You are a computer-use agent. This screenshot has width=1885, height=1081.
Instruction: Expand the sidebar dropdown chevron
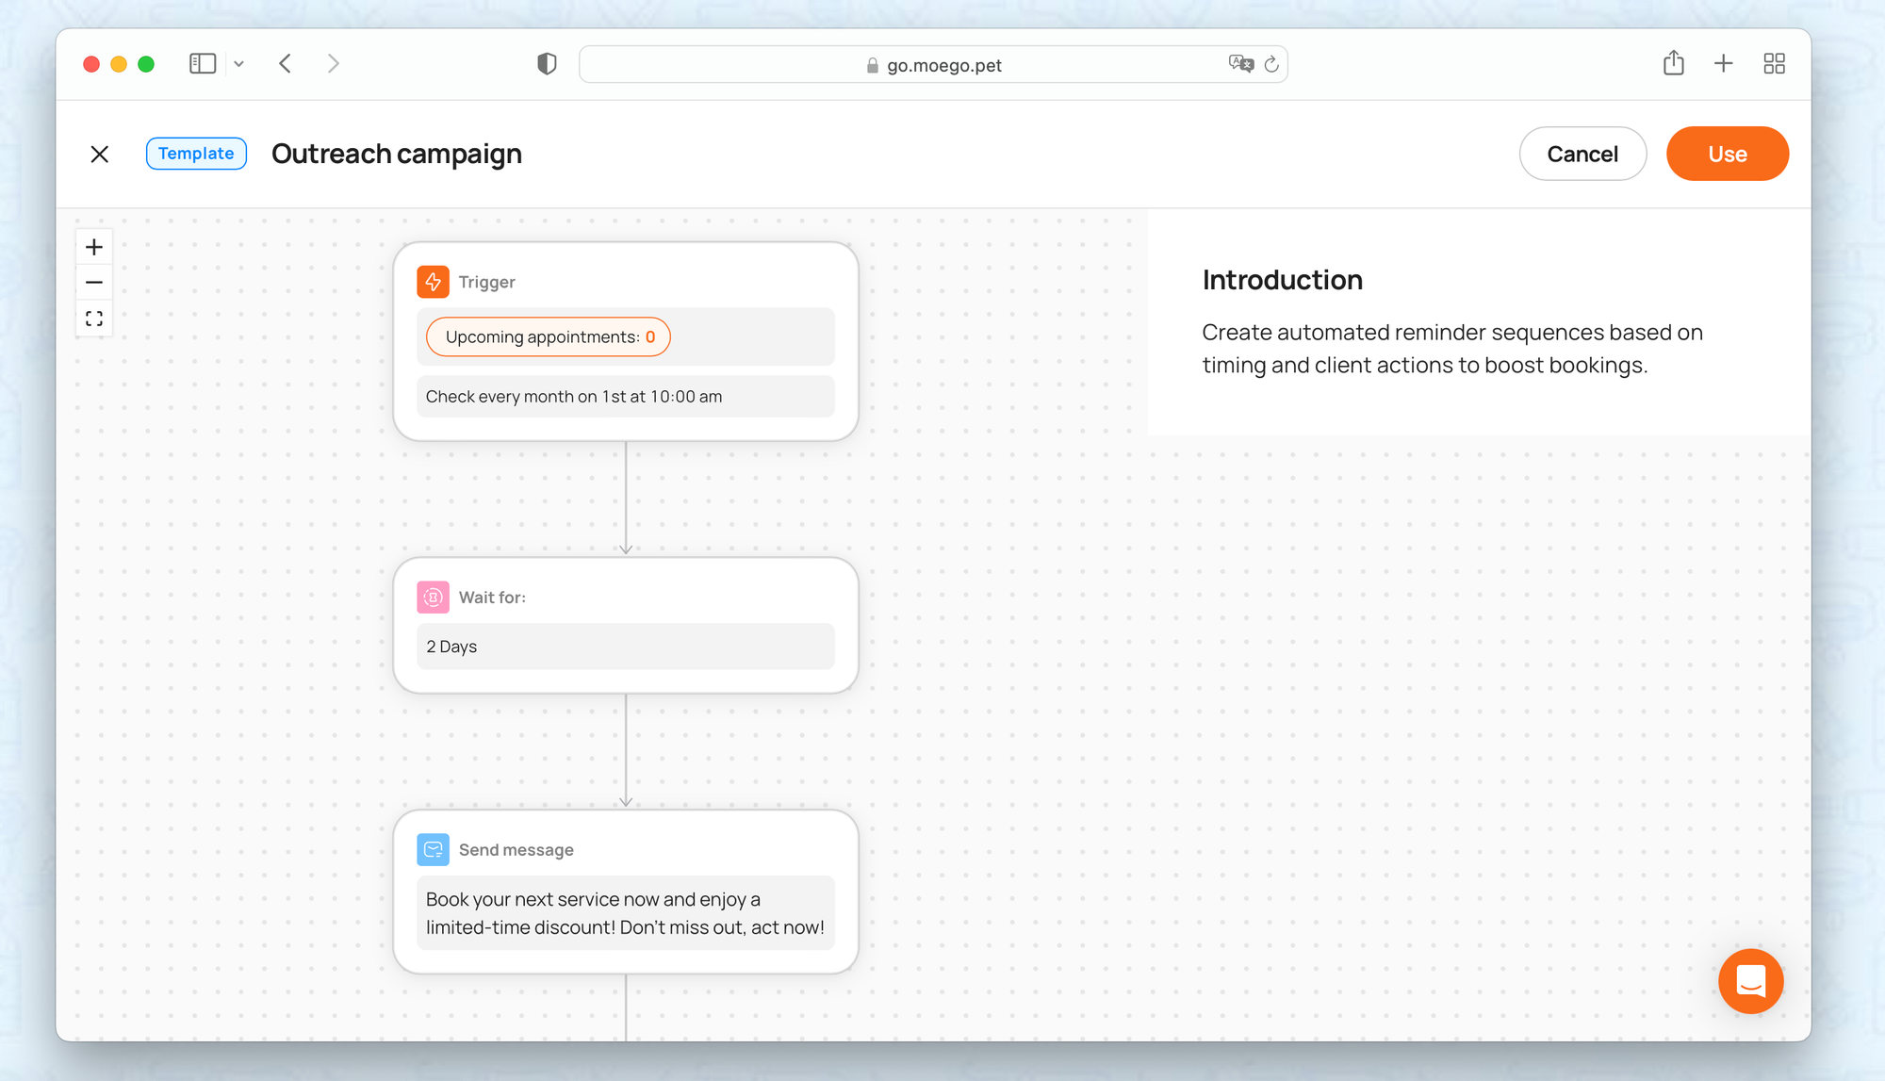pyautogui.click(x=239, y=64)
